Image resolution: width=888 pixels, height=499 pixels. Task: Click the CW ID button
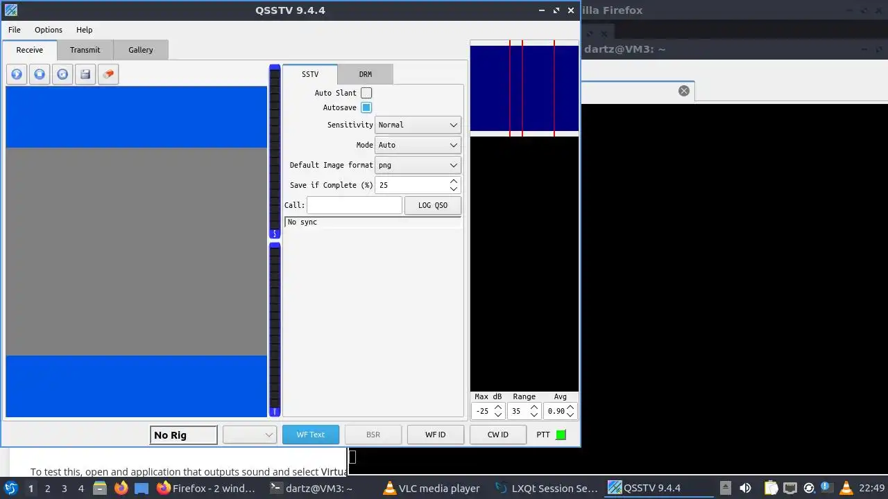coord(498,435)
